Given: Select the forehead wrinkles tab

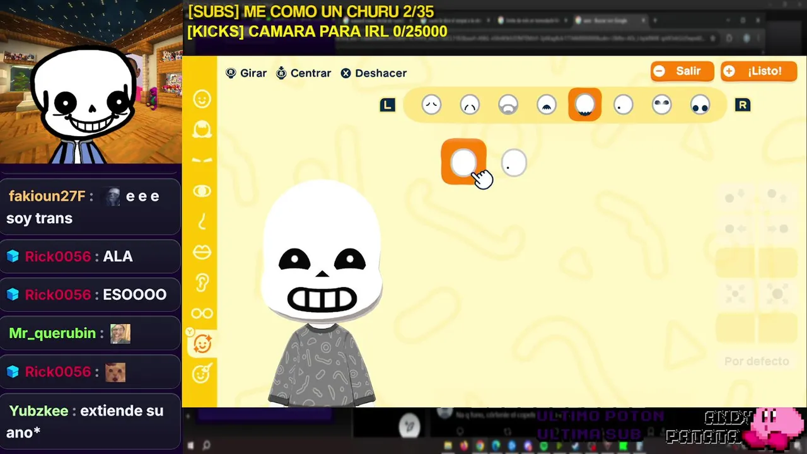Looking at the screenshot, I should (431, 105).
